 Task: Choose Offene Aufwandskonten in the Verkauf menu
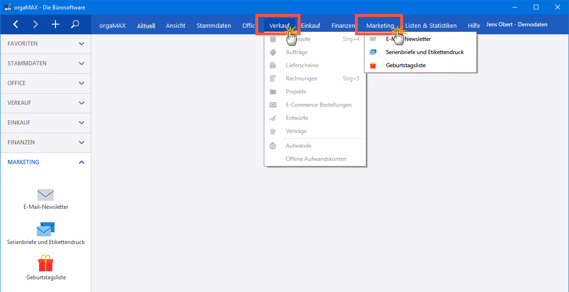(x=316, y=159)
